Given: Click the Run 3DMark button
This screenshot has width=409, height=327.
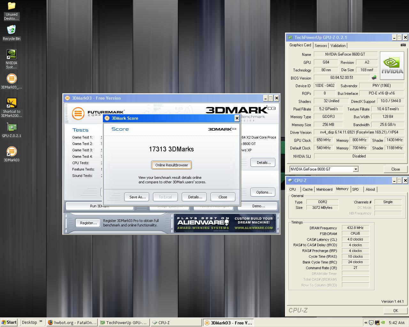Looking at the screenshot, I should tap(99, 206).
